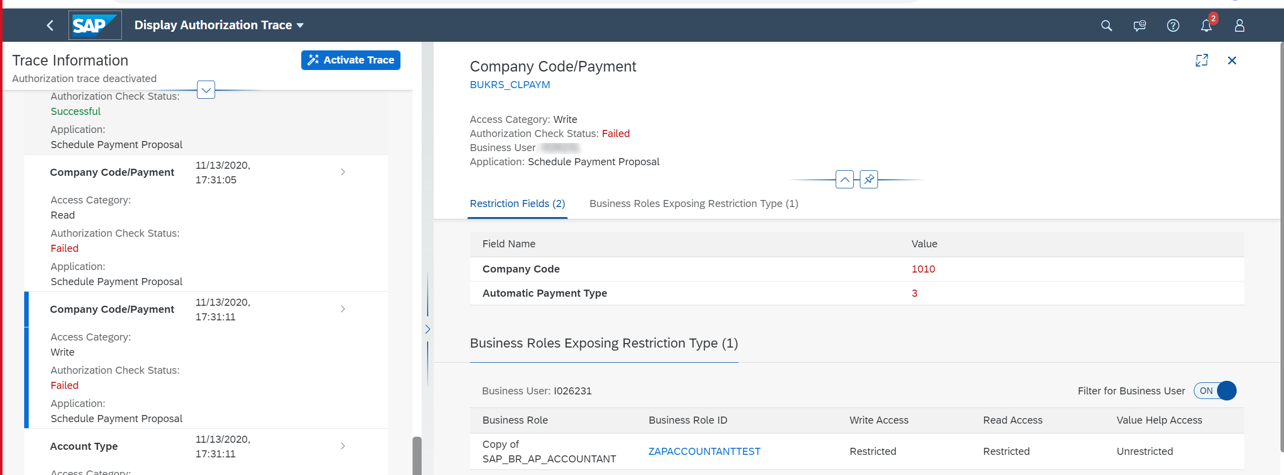The height and width of the screenshot is (475, 1284).
Task: Click the detail panel scrollbar
Action: [x=1281, y=247]
